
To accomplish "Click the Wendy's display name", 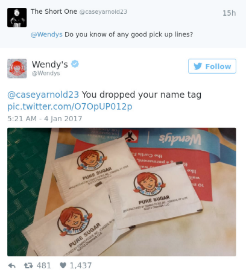I will 50,65.
